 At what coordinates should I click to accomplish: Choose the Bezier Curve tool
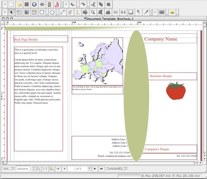[70, 12]
